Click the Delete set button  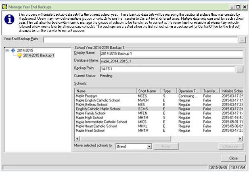231,147
